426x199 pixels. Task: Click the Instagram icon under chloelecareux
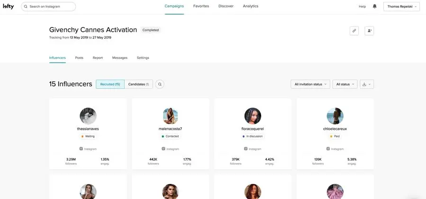(328, 149)
